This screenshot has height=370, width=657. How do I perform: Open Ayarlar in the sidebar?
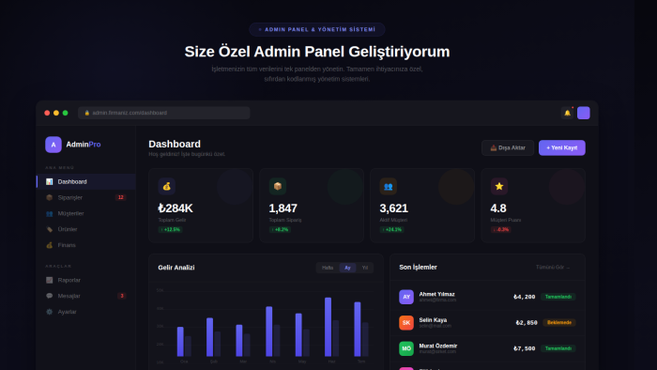pyautogui.click(x=86, y=312)
